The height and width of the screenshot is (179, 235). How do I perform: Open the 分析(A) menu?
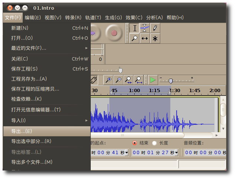[154, 18]
